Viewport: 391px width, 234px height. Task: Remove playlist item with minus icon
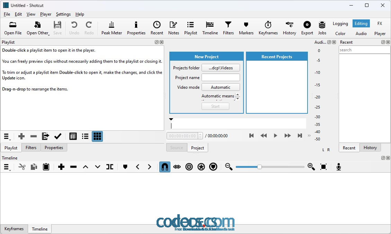coord(33,136)
